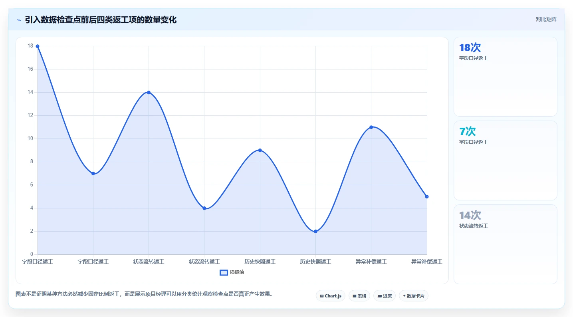Click the data point at value 18
The height and width of the screenshot is (317, 573).
38,46
